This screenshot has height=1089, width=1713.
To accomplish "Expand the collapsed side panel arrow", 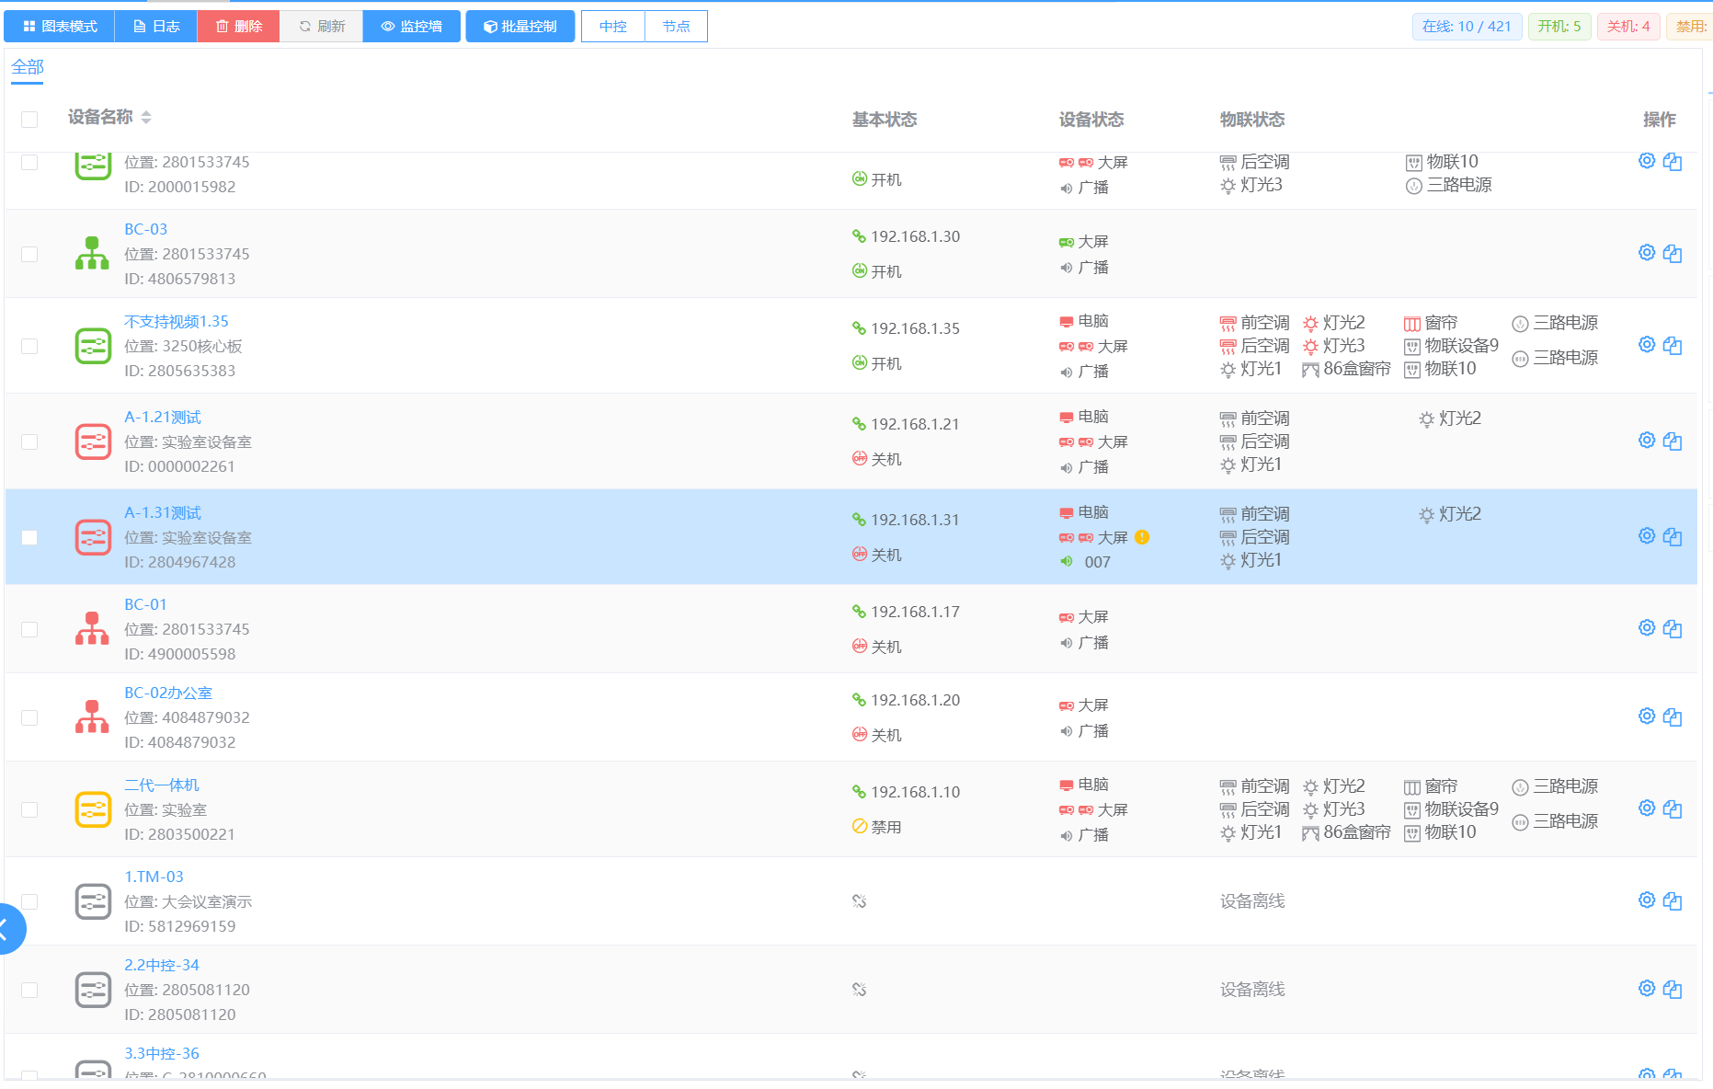I will click(x=7, y=928).
